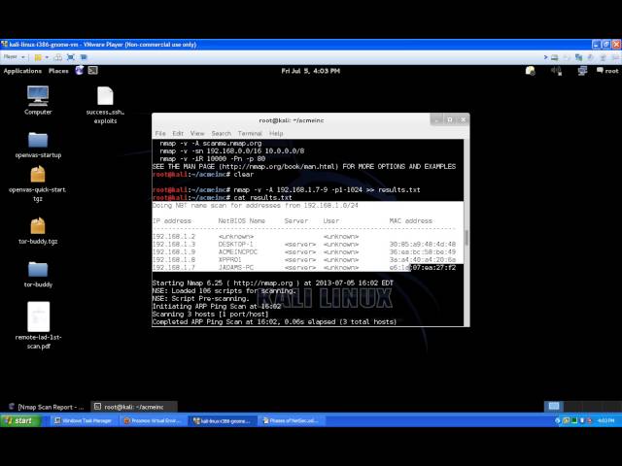This screenshot has width=622, height=466.
Task: Launch Iceweasel browser from top panel
Action: [x=80, y=71]
